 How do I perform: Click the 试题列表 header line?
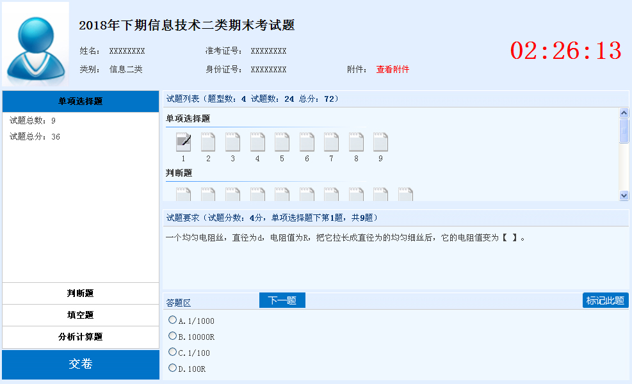tap(253, 99)
